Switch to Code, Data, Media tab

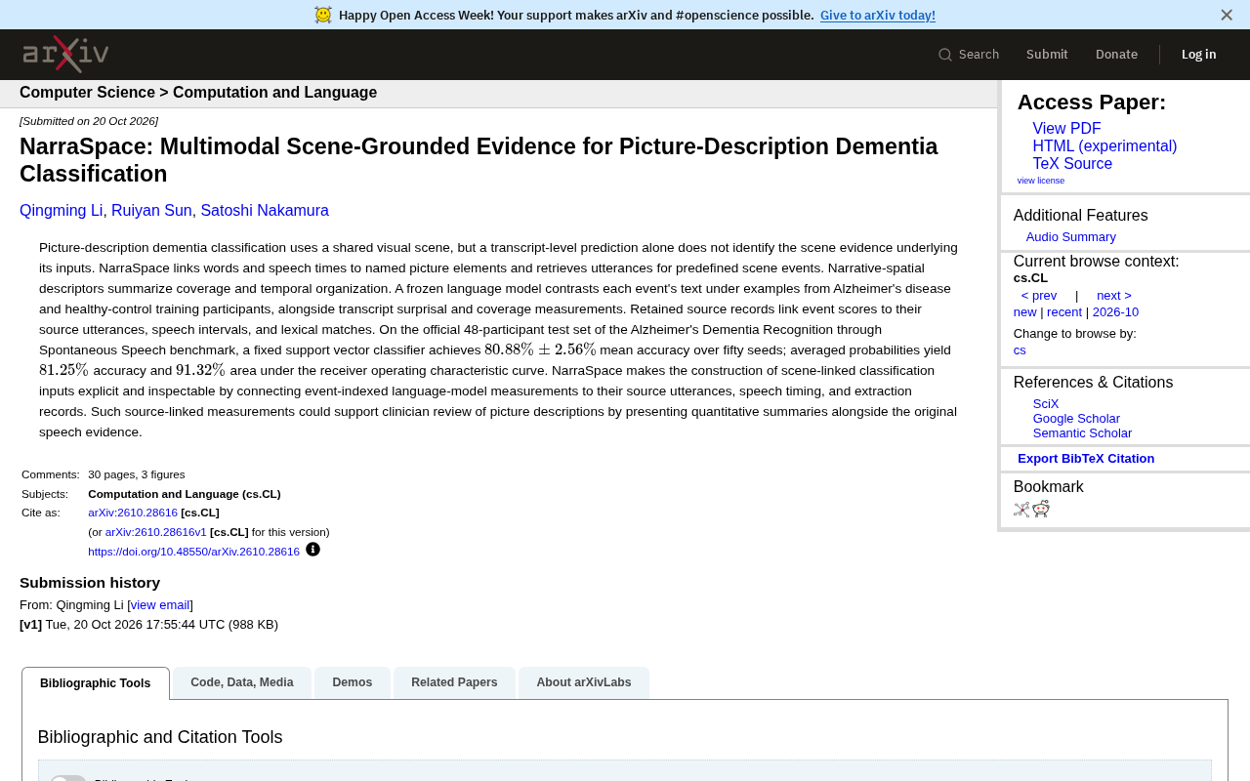(242, 682)
